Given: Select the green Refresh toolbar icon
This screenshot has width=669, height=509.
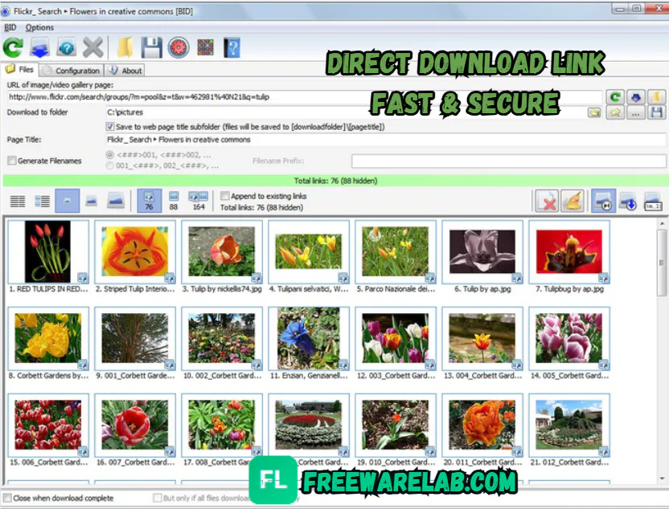Looking at the screenshot, I should tap(11, 47).
